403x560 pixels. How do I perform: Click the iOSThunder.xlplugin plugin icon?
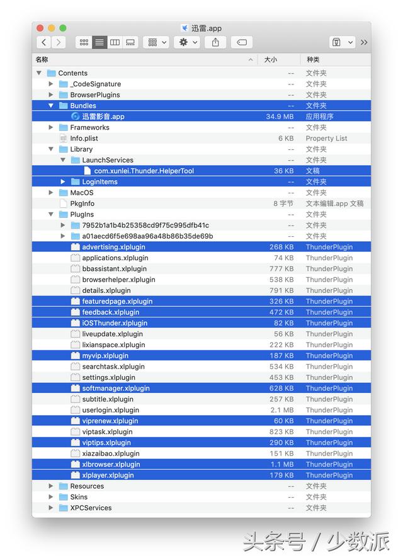coord(75,323)
